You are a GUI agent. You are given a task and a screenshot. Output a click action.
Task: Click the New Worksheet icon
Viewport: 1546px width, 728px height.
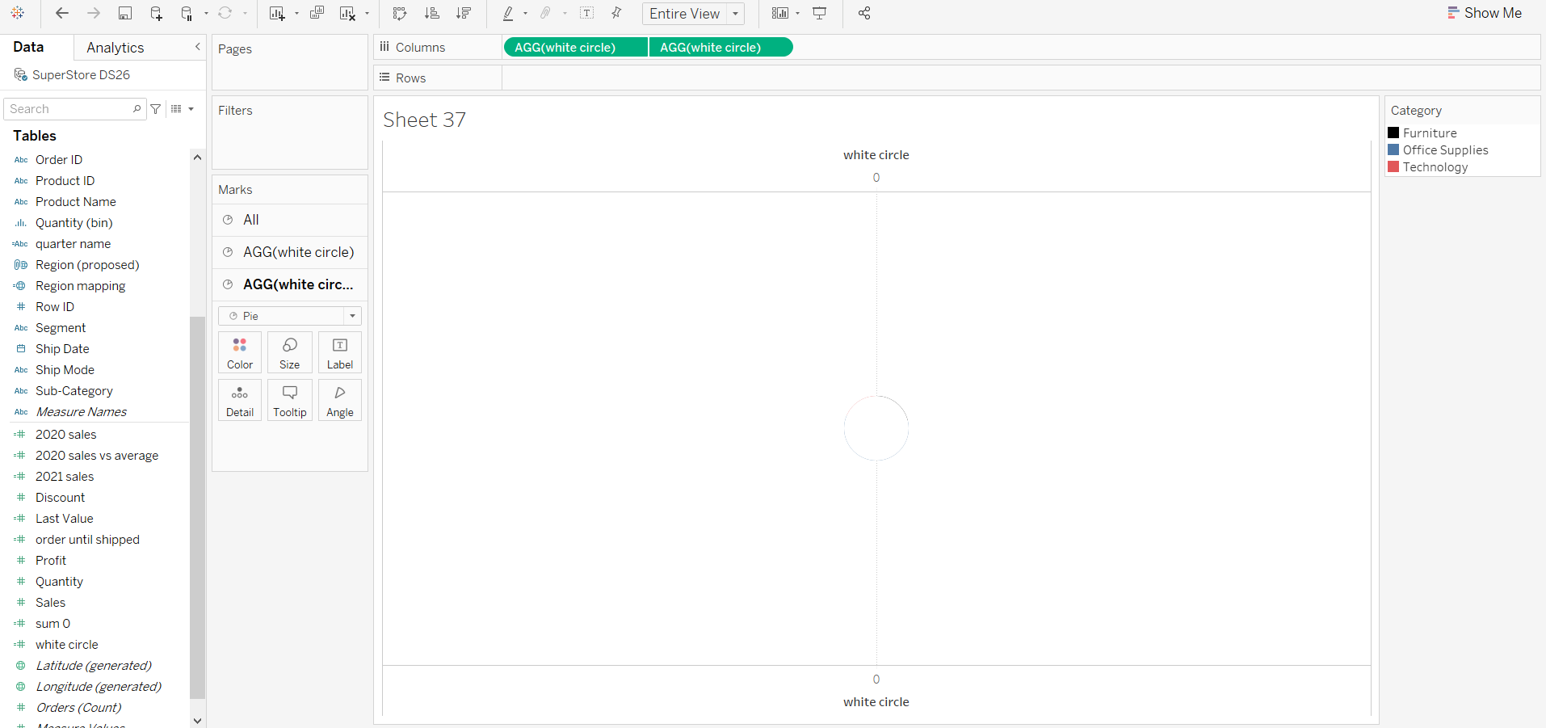click(277, 13)
